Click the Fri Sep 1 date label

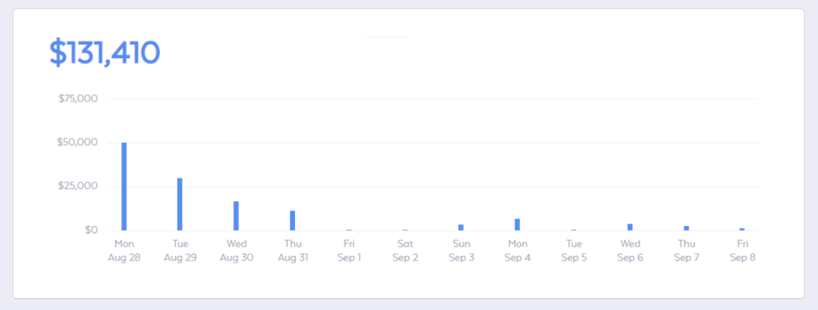[x=349, y=251]
